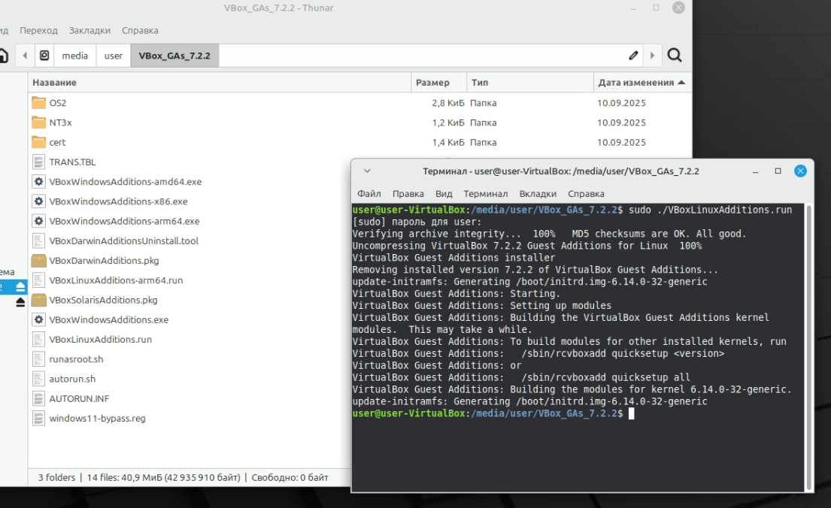Open the terminal window menu chevron

click(367, 171)
